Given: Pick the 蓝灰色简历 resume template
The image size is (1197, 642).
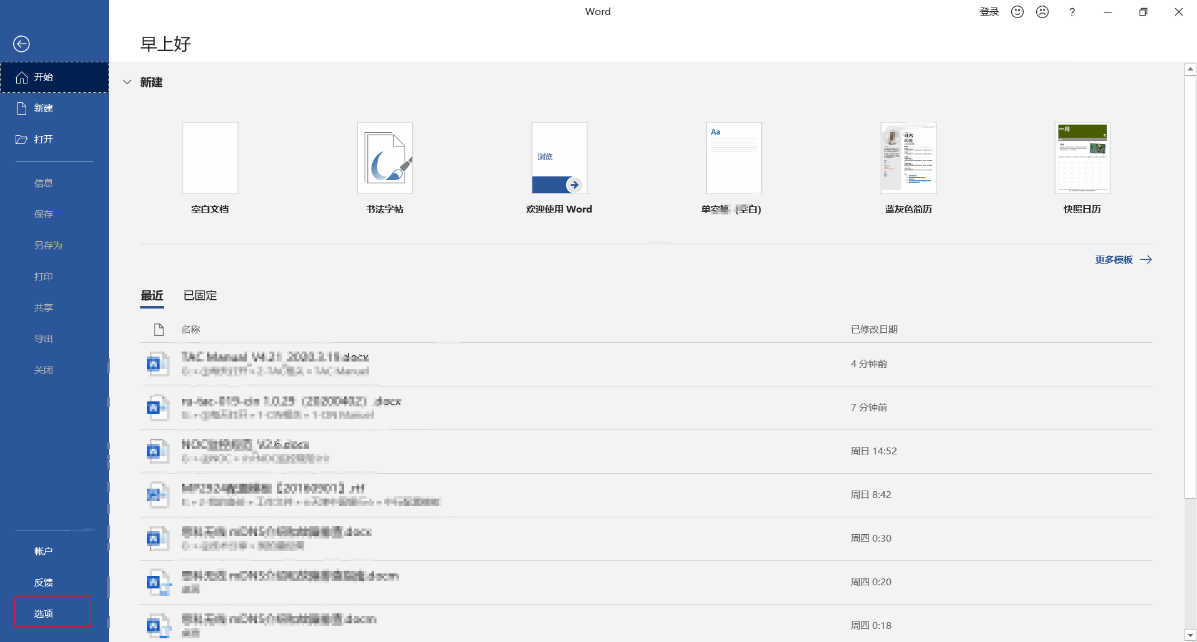Looking at the screenshot, I should [x=908, y=168].
